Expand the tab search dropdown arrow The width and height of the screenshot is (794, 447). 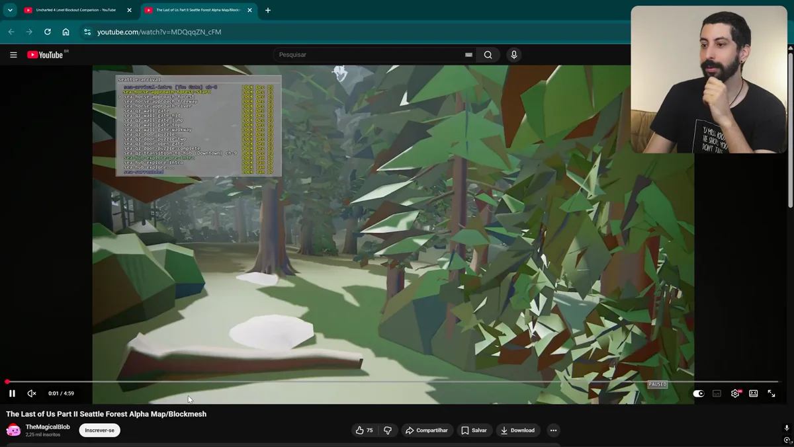coord(10,10)
